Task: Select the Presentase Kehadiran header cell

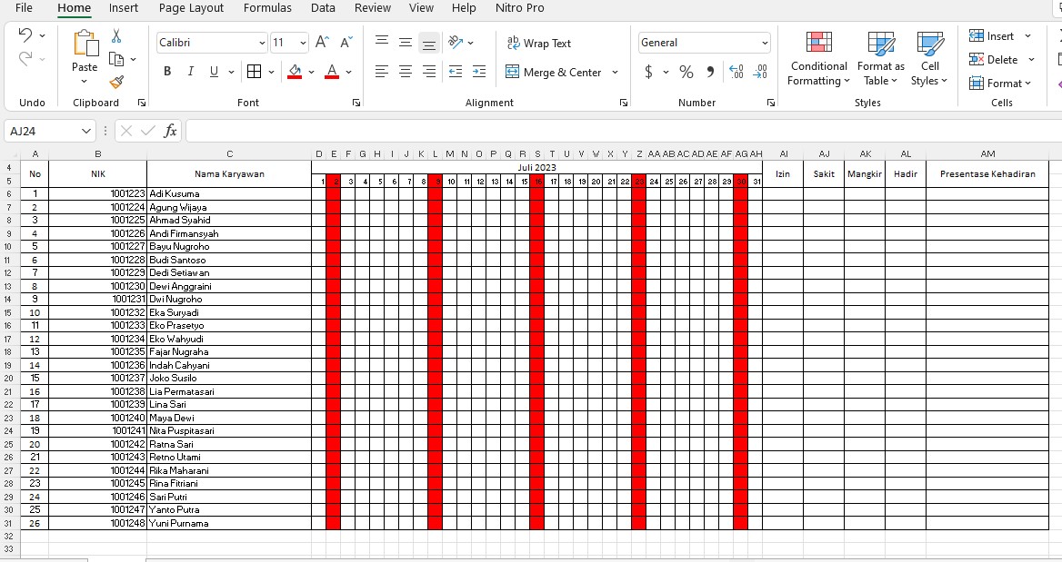Action: (987, 173)
